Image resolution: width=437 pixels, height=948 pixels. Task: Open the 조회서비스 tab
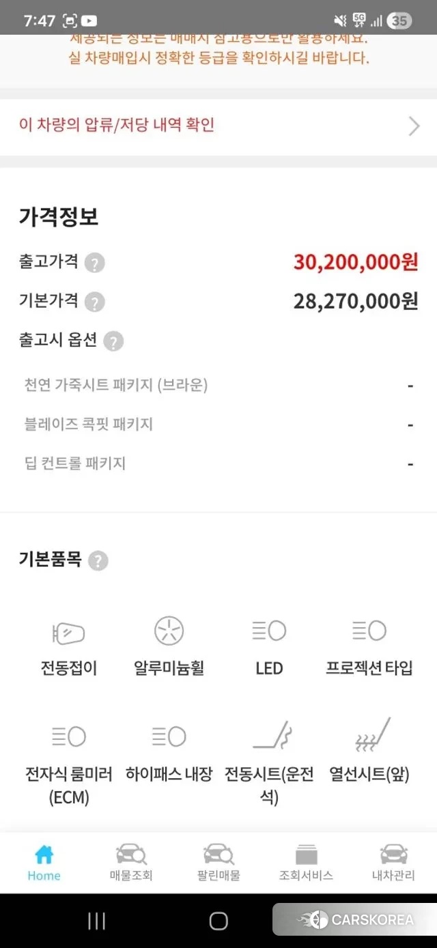306,862
